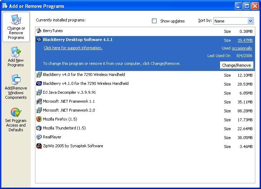This screenshot has width=261, height=189.
Task: Click the RealPlayer icon
Action: [x=39, y=137]
